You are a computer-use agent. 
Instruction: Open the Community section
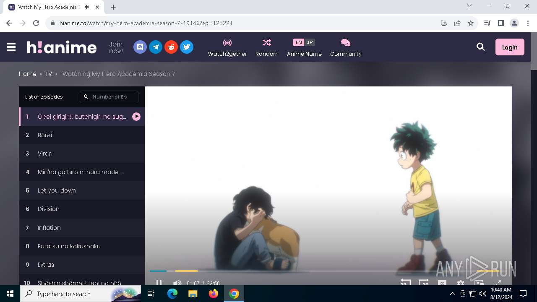346,48
